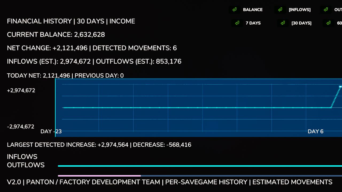342x192 pixels.
Task: Click the pink outflows bar
Action: click(99, 176)
